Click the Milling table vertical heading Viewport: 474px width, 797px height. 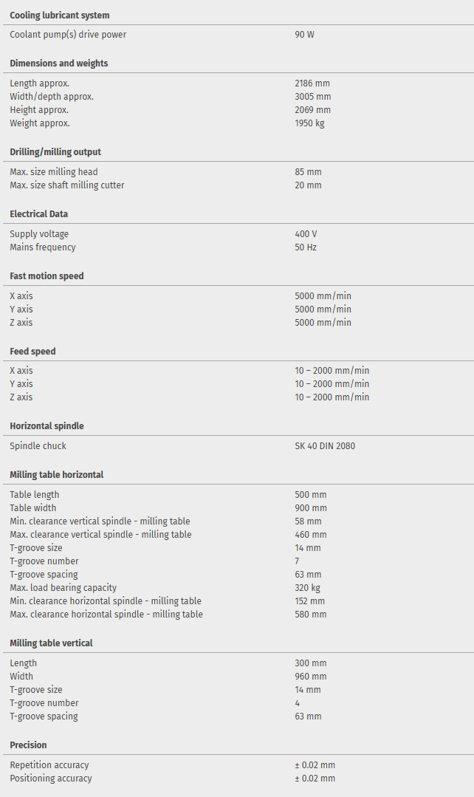pyautogui.click(x=51, y=643)
